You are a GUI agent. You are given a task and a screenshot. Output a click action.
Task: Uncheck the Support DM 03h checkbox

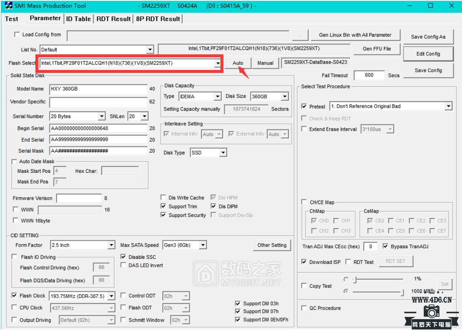point(238,303)
